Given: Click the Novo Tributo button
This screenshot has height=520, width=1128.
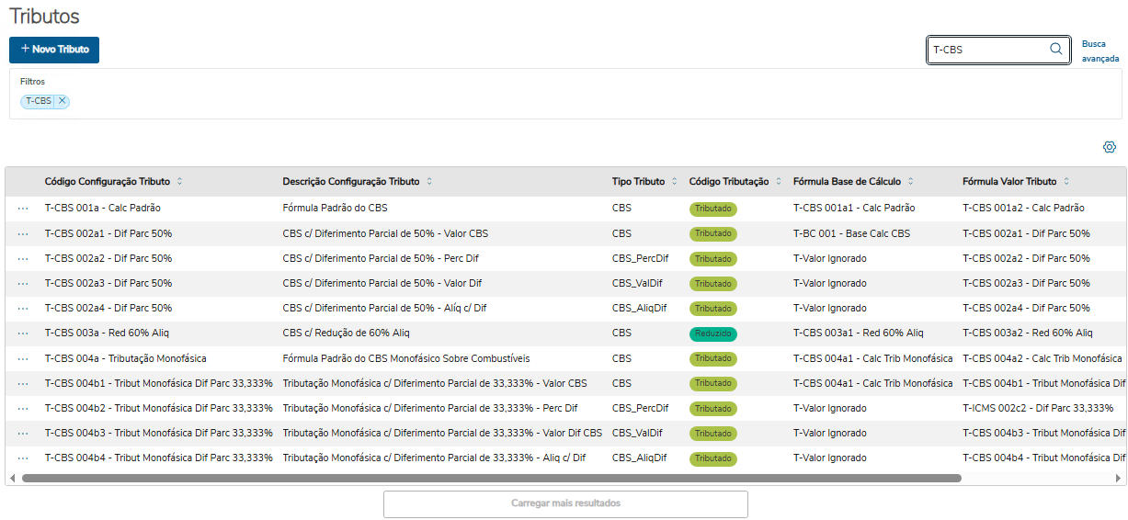Looking at the screenshot, I should (x=54, y=50).
